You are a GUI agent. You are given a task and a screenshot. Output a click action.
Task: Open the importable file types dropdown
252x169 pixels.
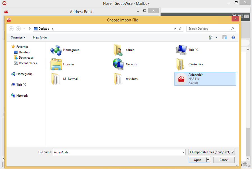point(212,152)
